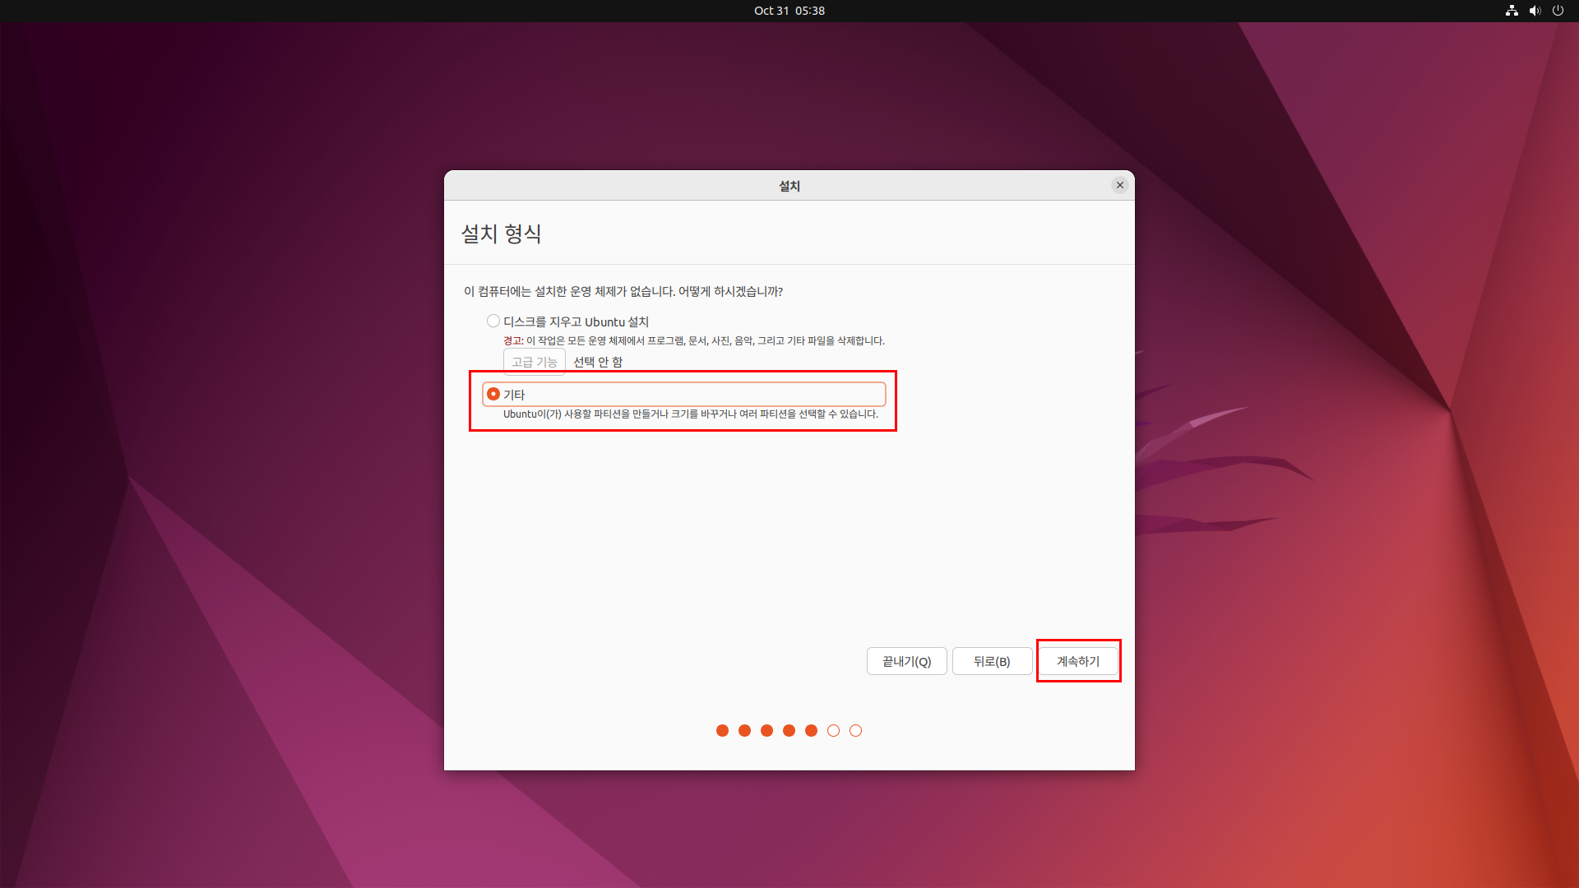This screenshot has width=1579, height=888.
Task: Click the network status icon in top bar
Action: (1512, 11)
